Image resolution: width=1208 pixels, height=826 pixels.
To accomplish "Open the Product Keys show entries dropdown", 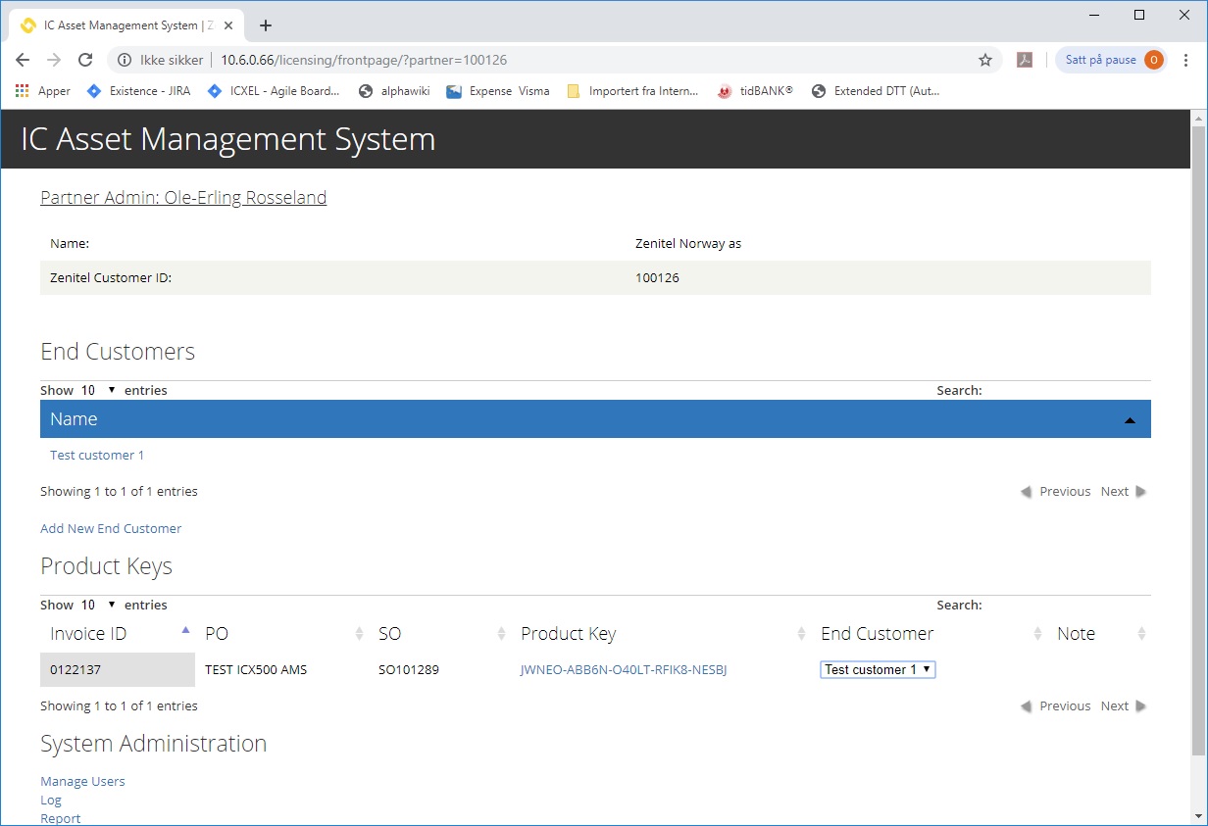I will coord(98,605).
